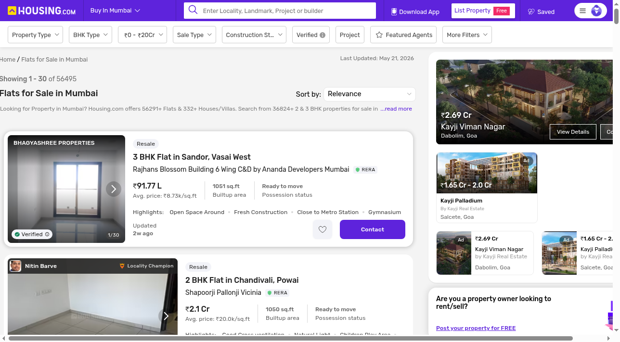Click the horizontal page scrollbar

(290, 339)
